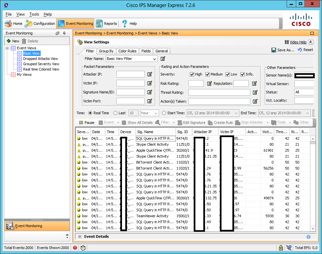Uncheck the High severity checkbox

coord(192,74)
